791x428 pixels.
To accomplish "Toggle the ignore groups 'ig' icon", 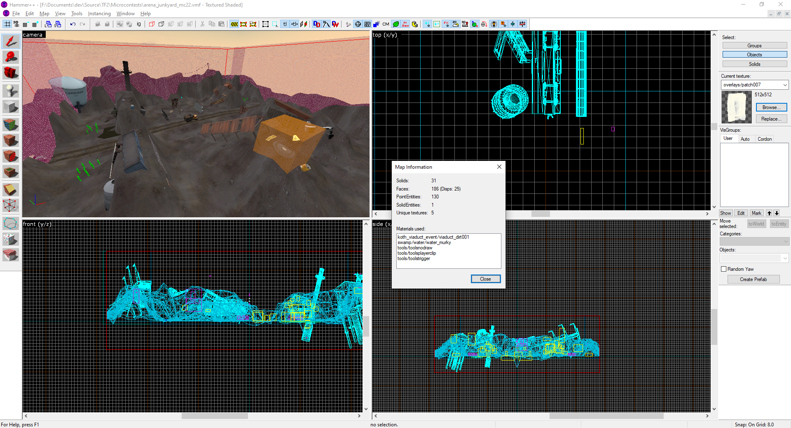I will coord(139,24).
